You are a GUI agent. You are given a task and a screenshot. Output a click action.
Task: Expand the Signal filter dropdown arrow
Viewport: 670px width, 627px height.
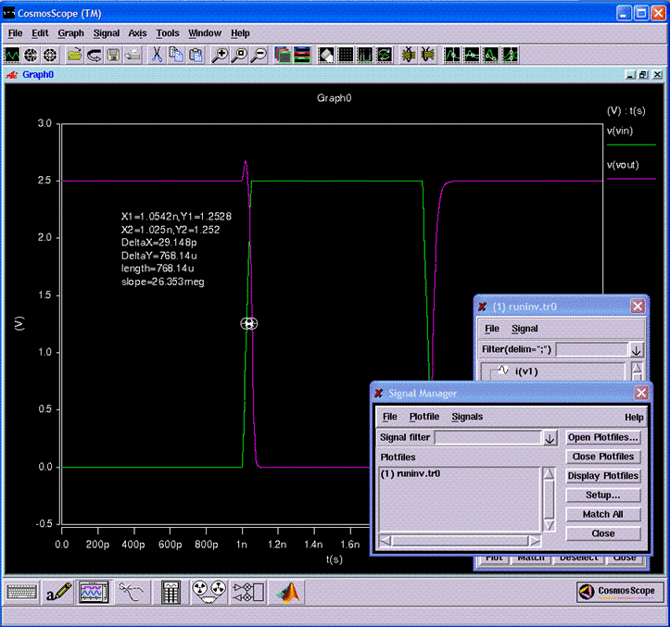[x=550, y=437]
